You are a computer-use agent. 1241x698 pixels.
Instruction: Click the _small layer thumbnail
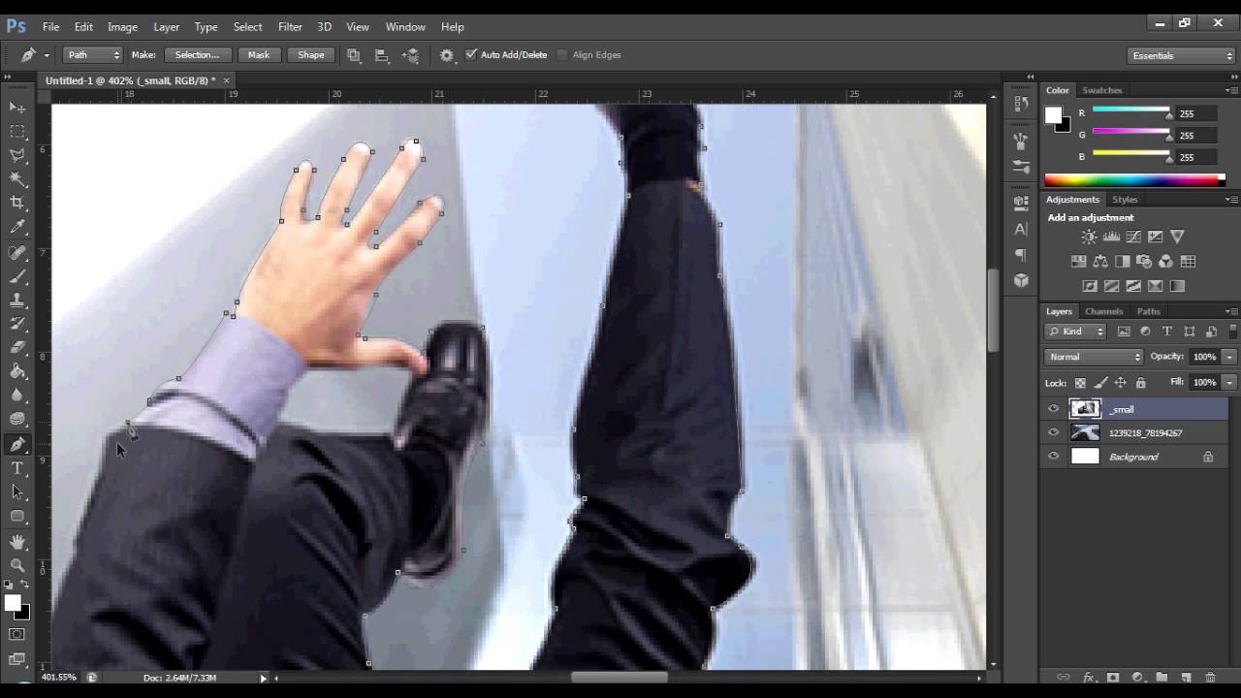[x=1085, y=409]
